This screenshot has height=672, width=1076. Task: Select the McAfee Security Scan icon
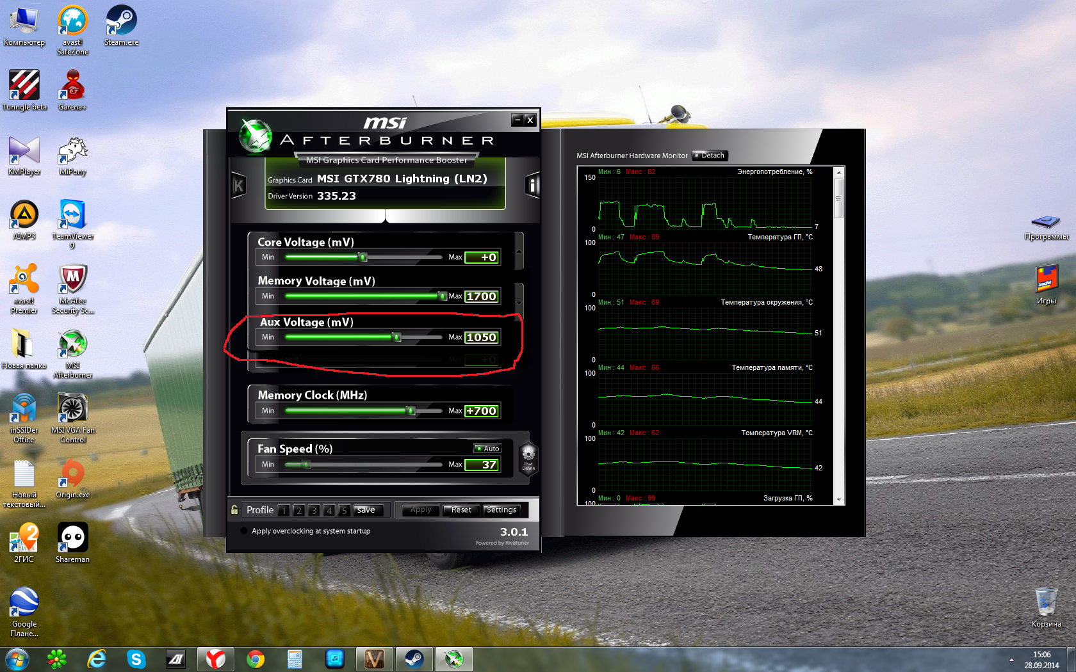click(x=73, y=289)
